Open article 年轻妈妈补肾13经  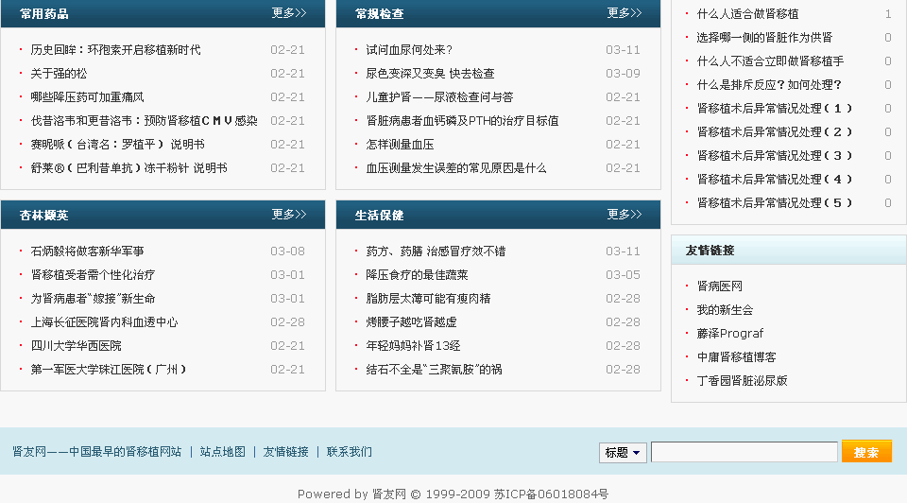[413, 346]
